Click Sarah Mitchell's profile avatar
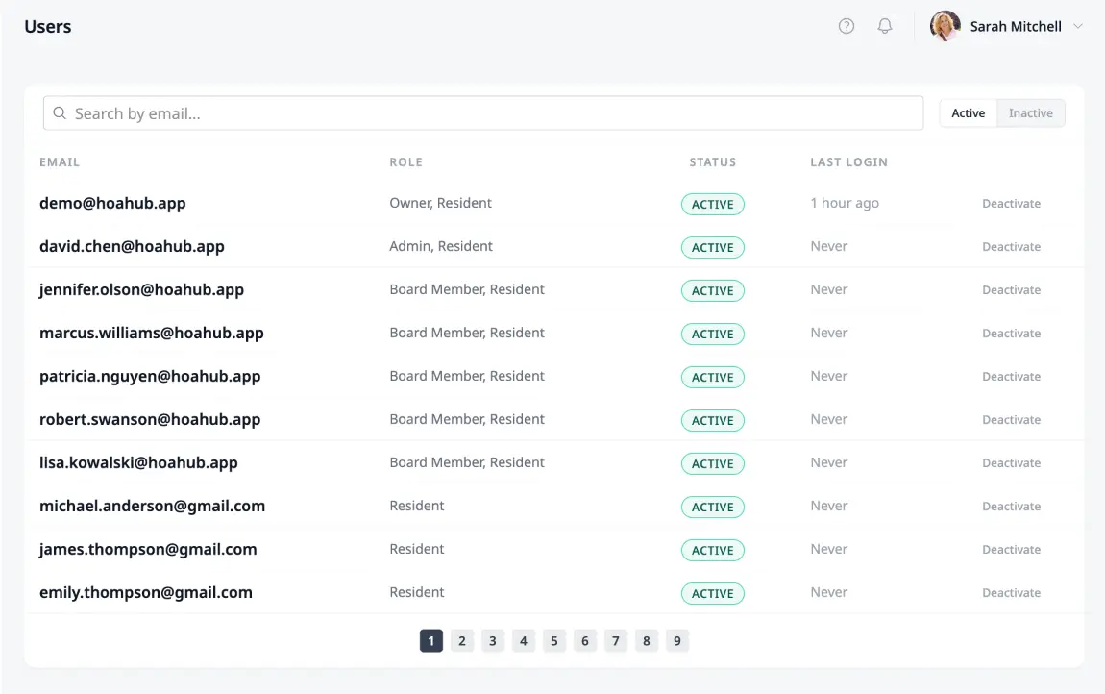Viewport: 1105px width, 694px height. tap(944, 26)
